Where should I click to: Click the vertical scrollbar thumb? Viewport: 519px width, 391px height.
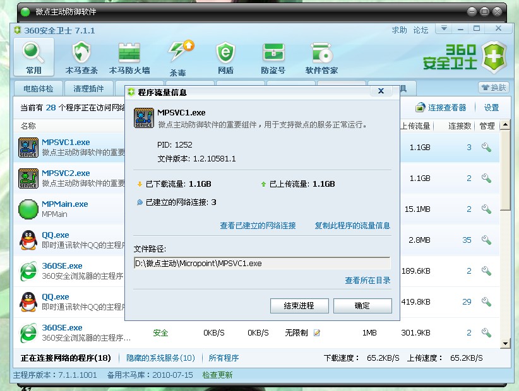505,170
